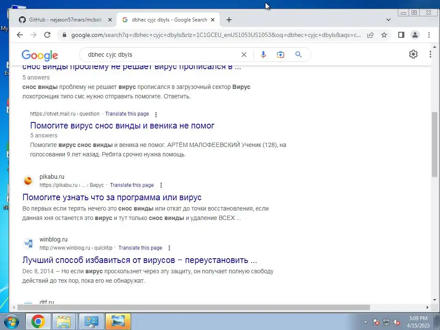The width and height of the screenshot is (440, 330).
Task: Click the Action Center flag icon
Action: click(x=376, y=322)
